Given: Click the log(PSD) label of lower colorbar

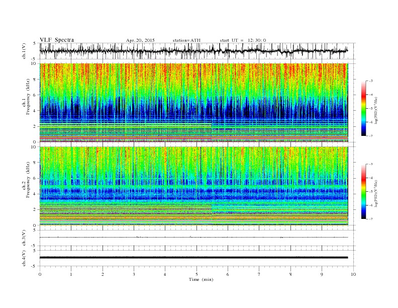Looking at the screenshot, I should click(x=377, y=193).
